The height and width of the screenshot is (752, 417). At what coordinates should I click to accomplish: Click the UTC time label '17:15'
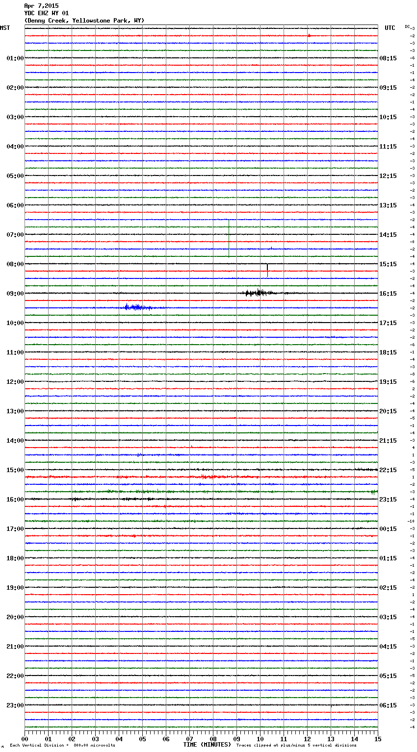pyautogui.click(x=388, y=323)
